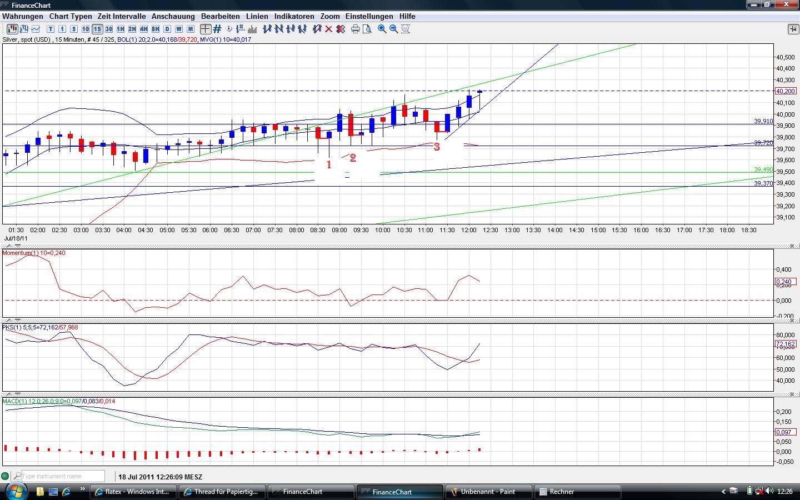Click Internet Explorer quick launch icon
This screenshot has height=500, width=800.
tap(67, 492)
